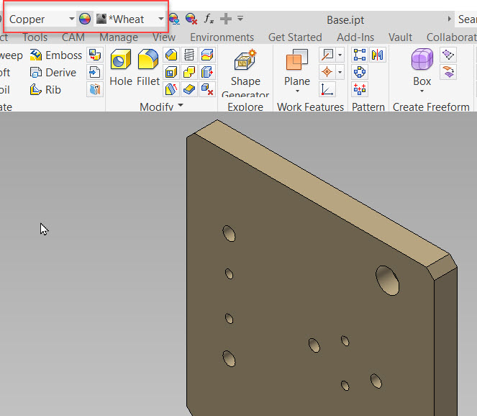Open the Wheat appearance dropdown
477x416 pixels.
tap(161, 19)
